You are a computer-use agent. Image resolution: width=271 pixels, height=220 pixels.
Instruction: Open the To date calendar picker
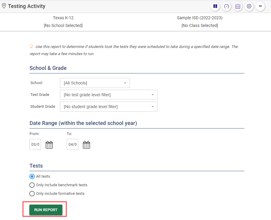[x=86, y=144]
